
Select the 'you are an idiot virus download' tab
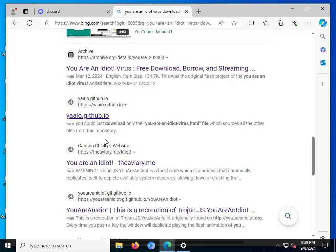click(x=152, y=11)
